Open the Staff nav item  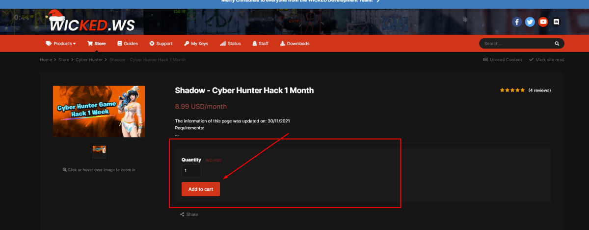[260, 44]
